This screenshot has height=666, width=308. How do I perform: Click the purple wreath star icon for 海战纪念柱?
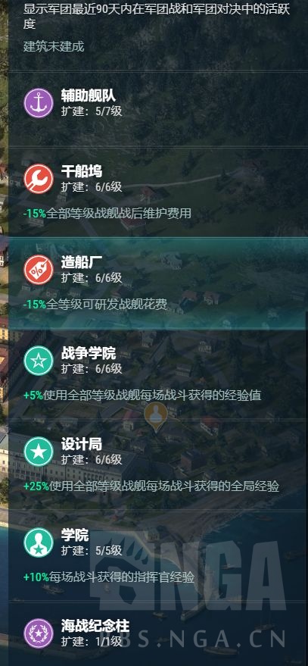click(x=39, y=633)
